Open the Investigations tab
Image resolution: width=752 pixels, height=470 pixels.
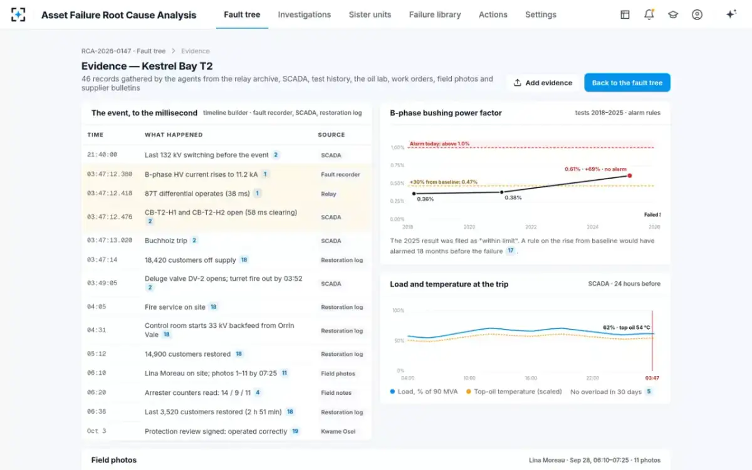click(305, 14)
